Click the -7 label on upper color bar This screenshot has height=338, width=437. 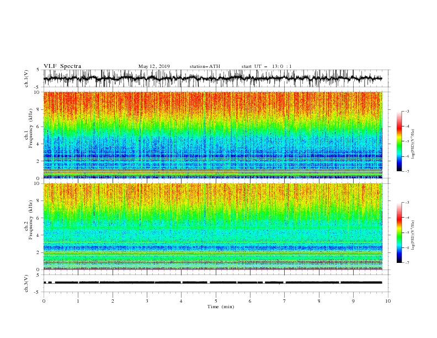[407, 171]
